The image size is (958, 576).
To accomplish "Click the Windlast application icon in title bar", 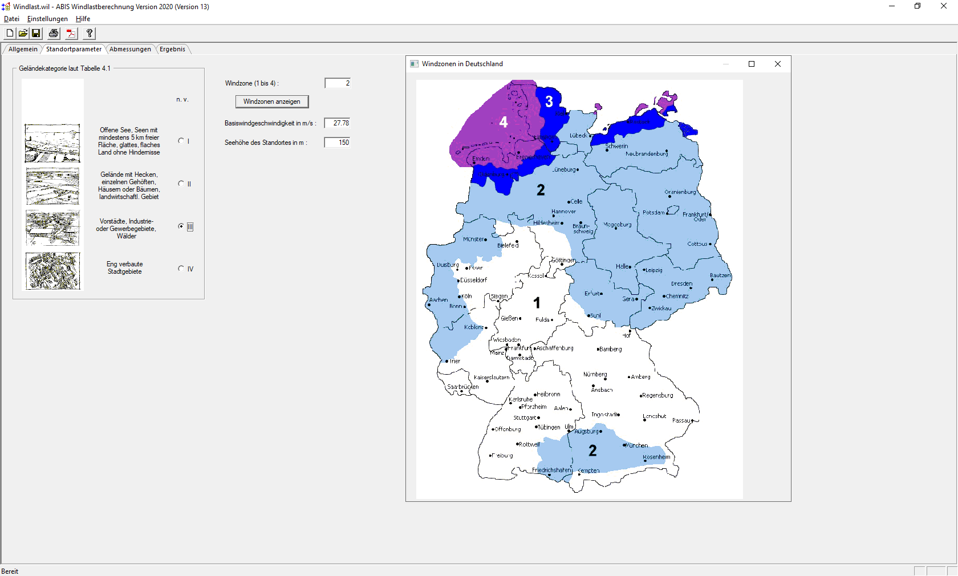I will point(6,7).
